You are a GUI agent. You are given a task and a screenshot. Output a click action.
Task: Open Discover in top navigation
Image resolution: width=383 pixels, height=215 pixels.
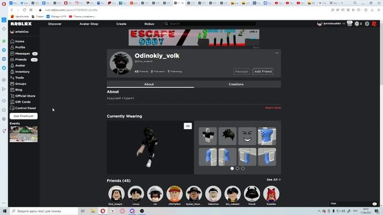[x=54, y=24]
